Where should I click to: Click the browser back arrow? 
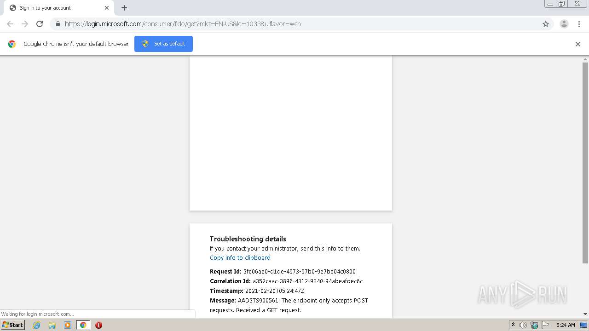tap(10, 24)
